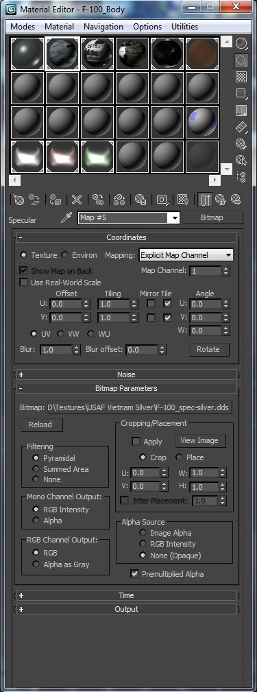Click the Blur offset input field
The width and height of the screenshot is (257, 692).
pyautogui.click(x=142, y=350)
